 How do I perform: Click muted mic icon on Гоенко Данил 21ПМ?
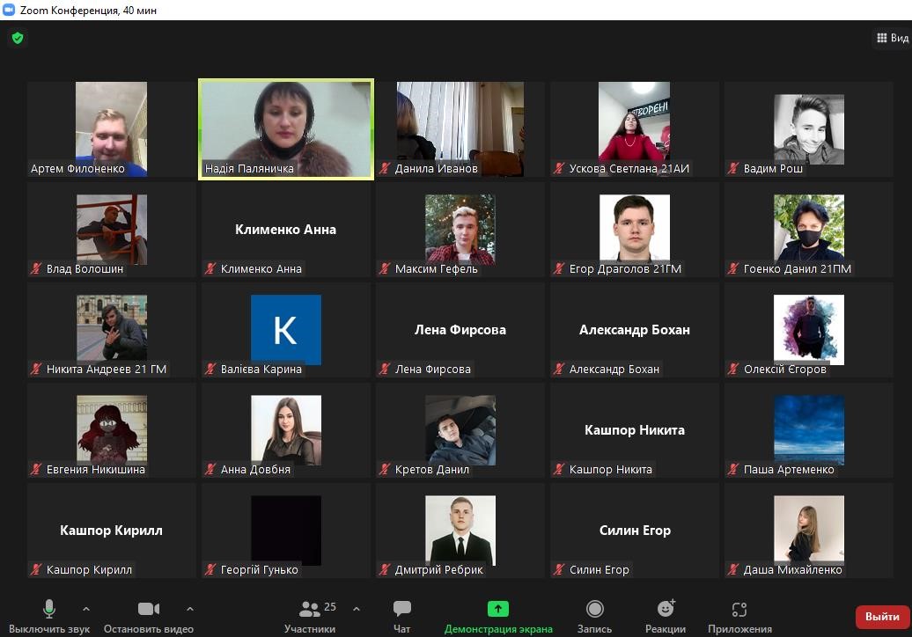(x=733, y=268)
